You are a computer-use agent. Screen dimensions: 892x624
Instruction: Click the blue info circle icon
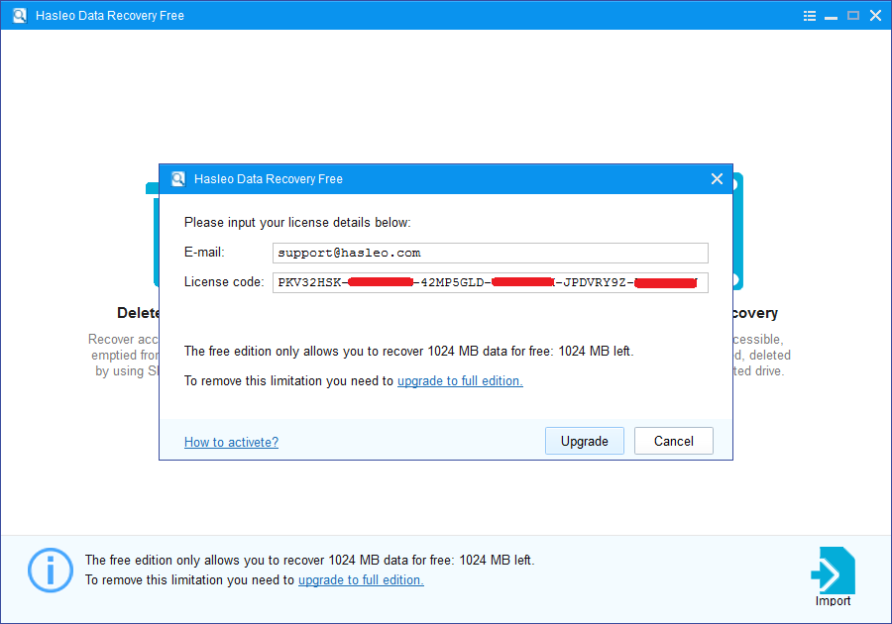pyautogui.click(x=50, y=571)
